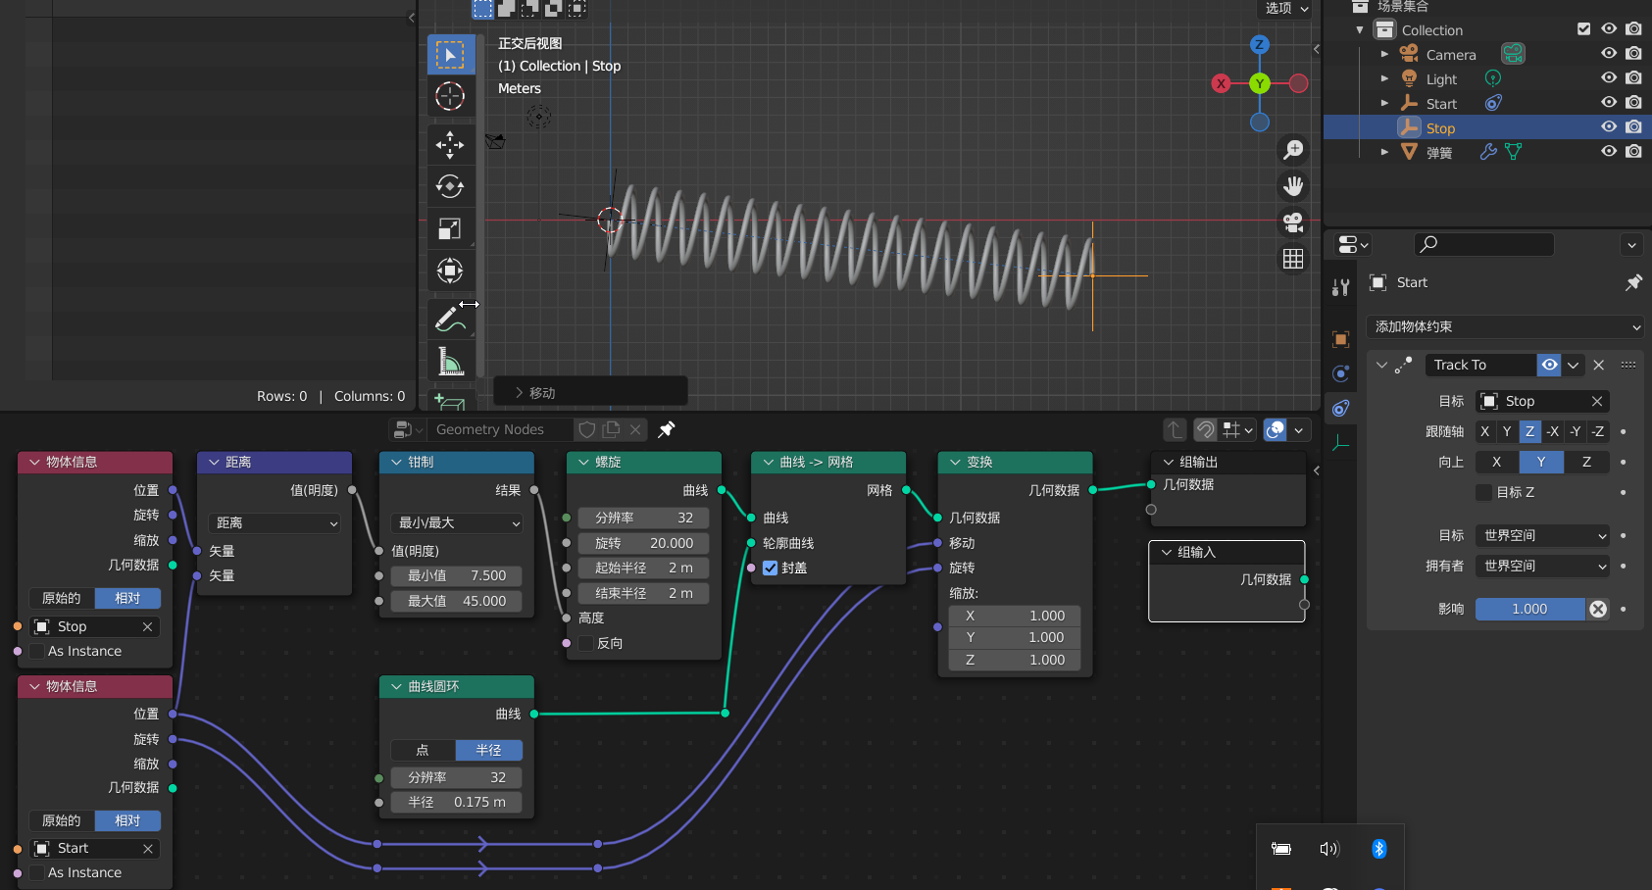Click the Bluetooth tray icon

tap(1378, 849)
